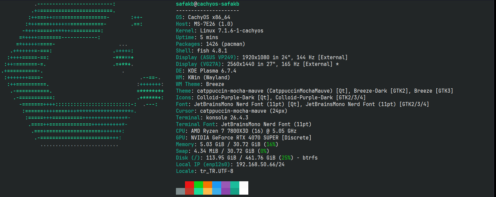
Task: Pick the lower-row darker purple swatch
Action: tap(226, 191)
